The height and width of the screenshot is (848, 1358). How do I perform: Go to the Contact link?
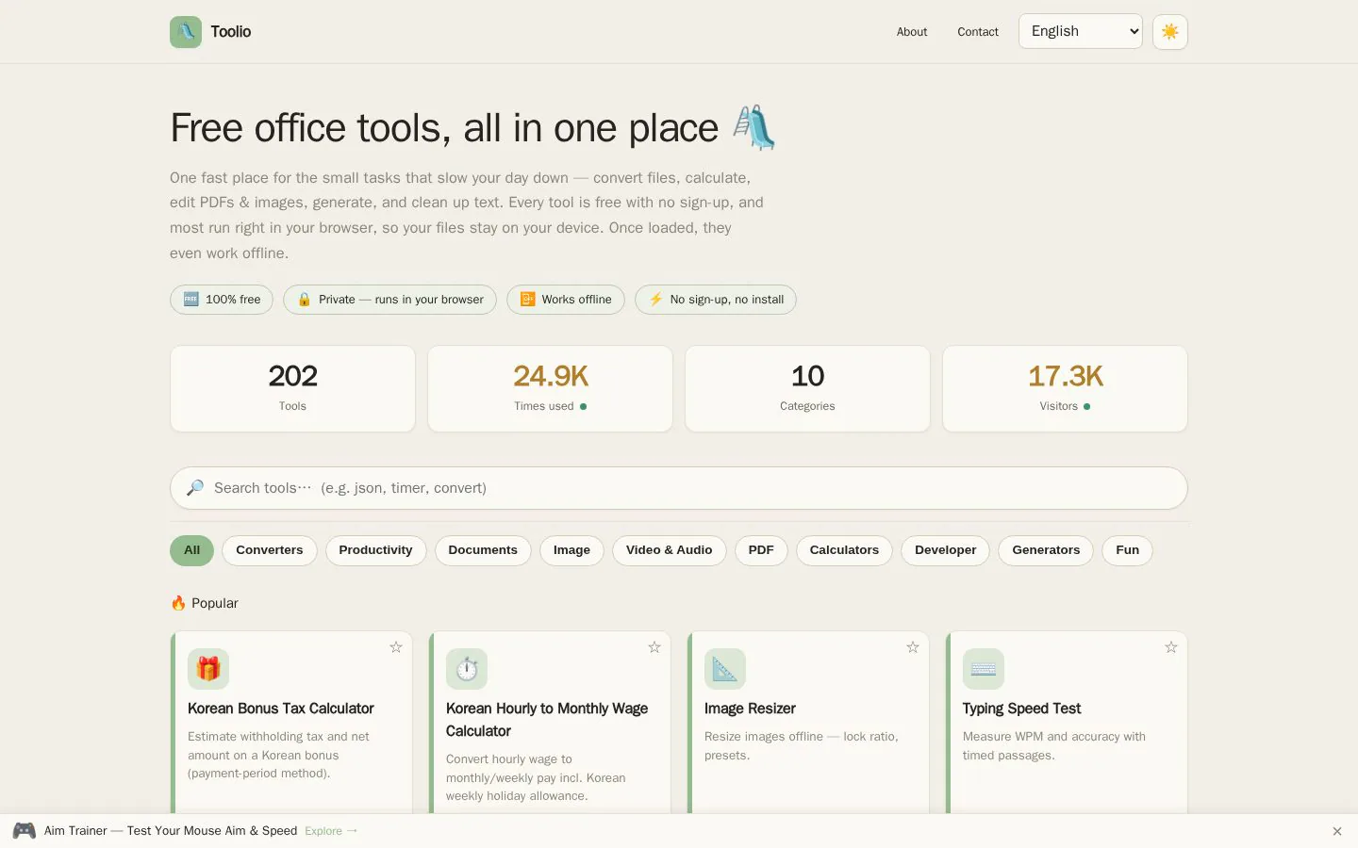tap(978, 32)
